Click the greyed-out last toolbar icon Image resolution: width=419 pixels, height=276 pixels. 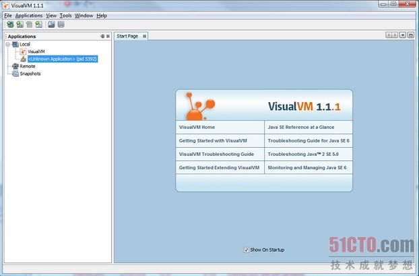tap(61, 24)
